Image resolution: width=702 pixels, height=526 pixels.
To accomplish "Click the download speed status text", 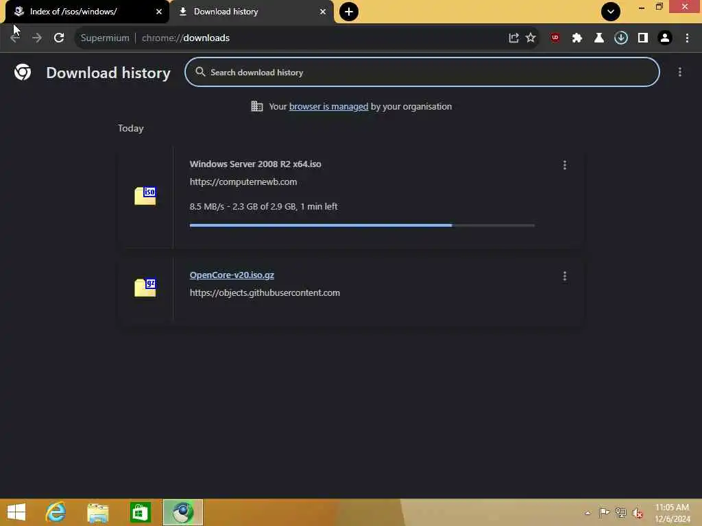I will (264, 207).
